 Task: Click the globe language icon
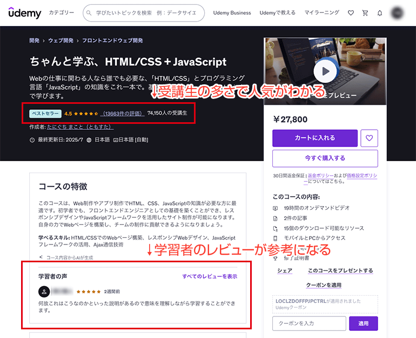pos(89,140)
